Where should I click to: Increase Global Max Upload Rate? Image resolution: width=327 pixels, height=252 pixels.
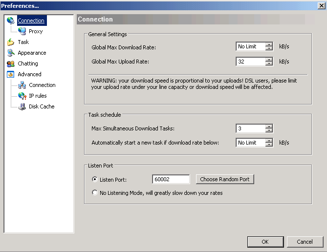(269, 60)
